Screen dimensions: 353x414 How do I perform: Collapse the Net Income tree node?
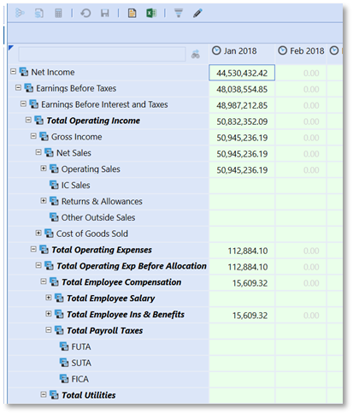click(x=13, y=72)
